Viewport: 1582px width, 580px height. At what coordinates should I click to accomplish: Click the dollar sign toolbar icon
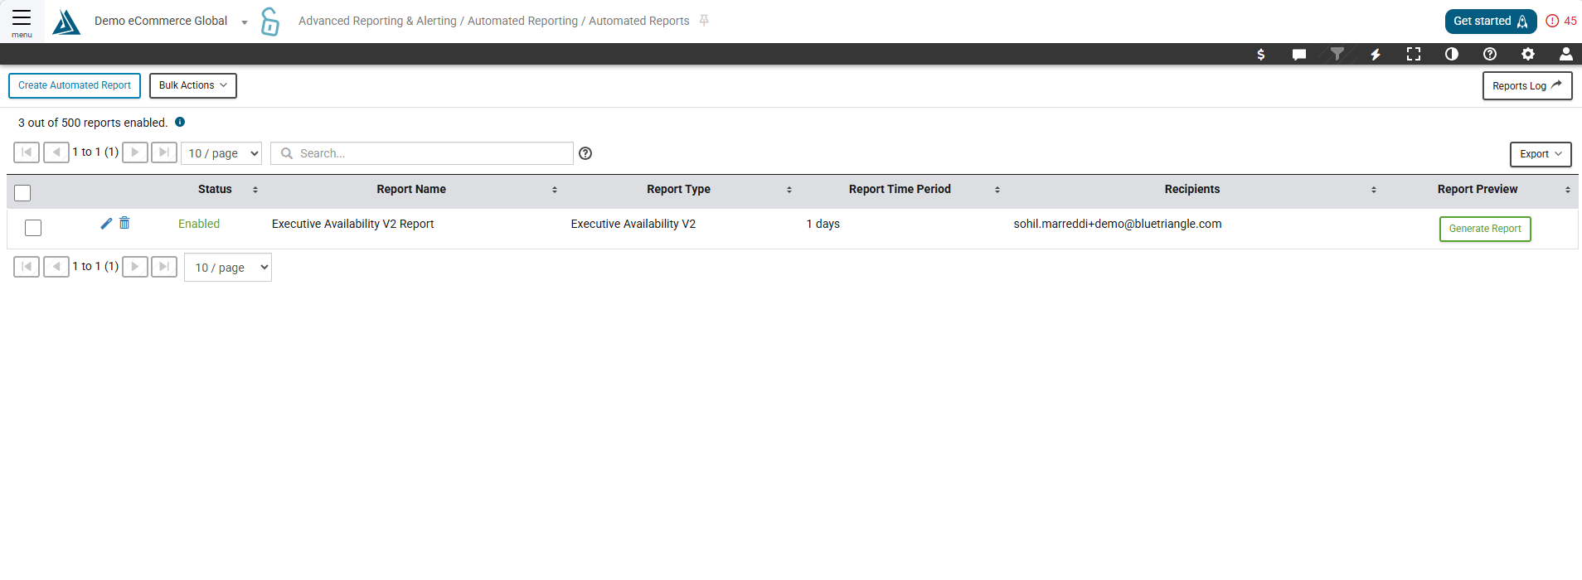(x=1261, y=54)
